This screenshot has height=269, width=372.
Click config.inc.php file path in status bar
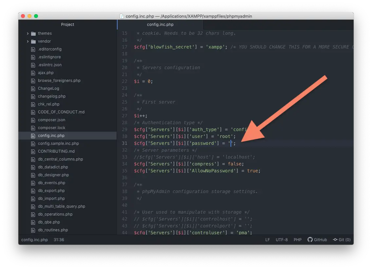[x=34, y=240]
